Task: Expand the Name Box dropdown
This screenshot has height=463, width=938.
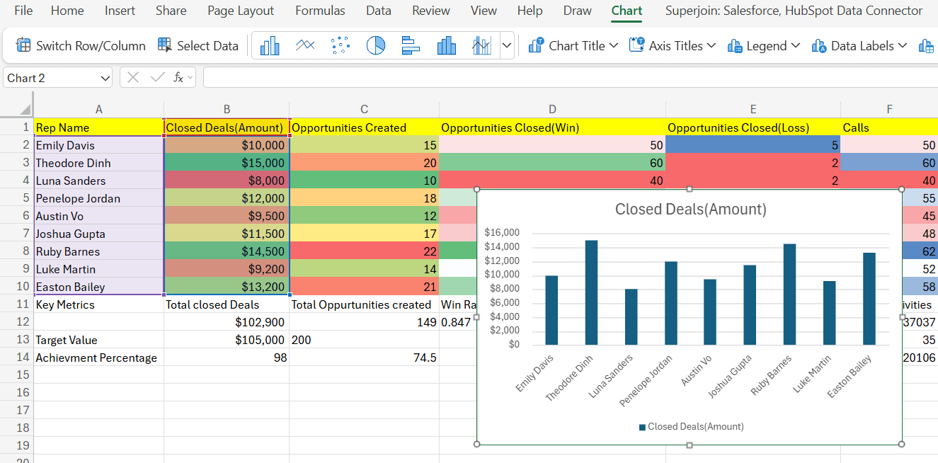Action: 105,78
